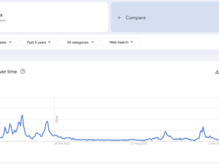
Task: Click the download chart data icon
Action: click(x=217, y=72)
